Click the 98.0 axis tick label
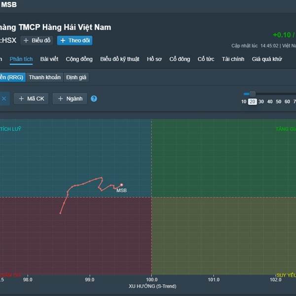This screenshot has height=296, width=296. pyautogui.click(x=28, y=279)
